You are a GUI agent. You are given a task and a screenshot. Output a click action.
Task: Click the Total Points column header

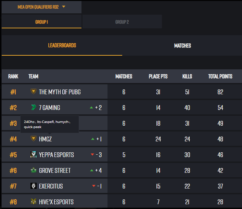tap(220, 76)
